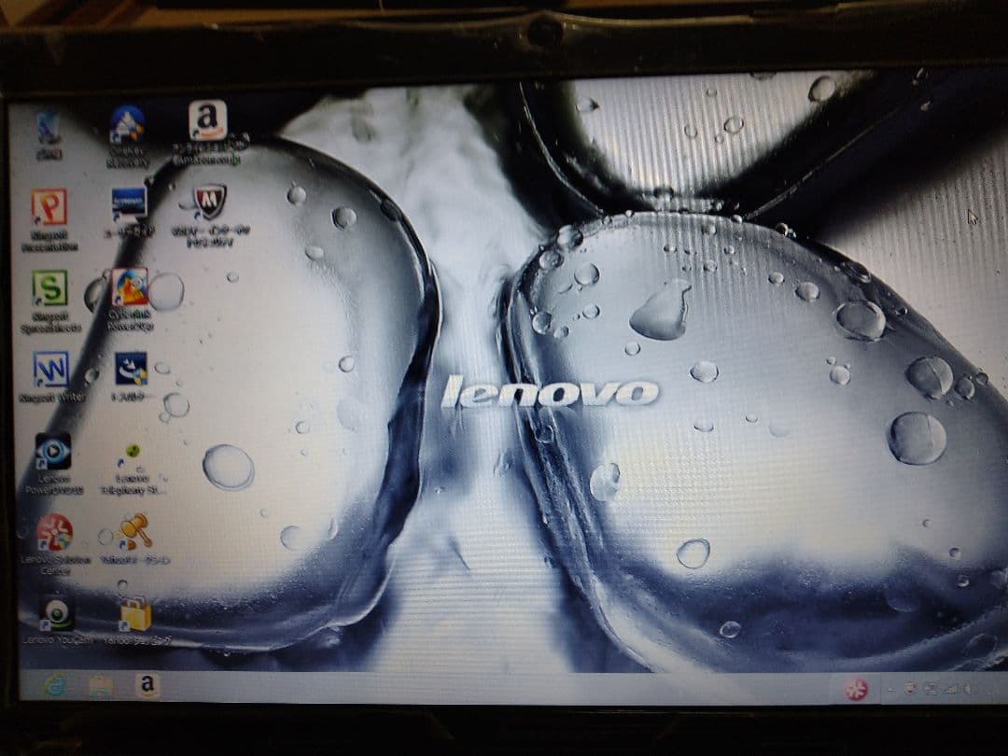Open the Amazon desktop shortcut
The height and width of the screenshot is (756, 1008).
207,133
